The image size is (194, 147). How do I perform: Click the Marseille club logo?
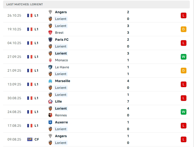tap(50, 81)
